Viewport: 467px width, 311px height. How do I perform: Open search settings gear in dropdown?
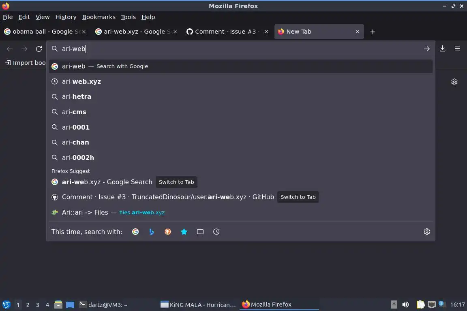(x=427, y=232)
